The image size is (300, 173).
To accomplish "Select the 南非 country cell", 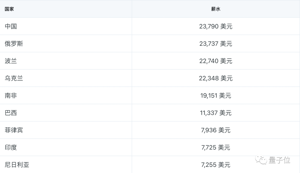I will 11,96.
